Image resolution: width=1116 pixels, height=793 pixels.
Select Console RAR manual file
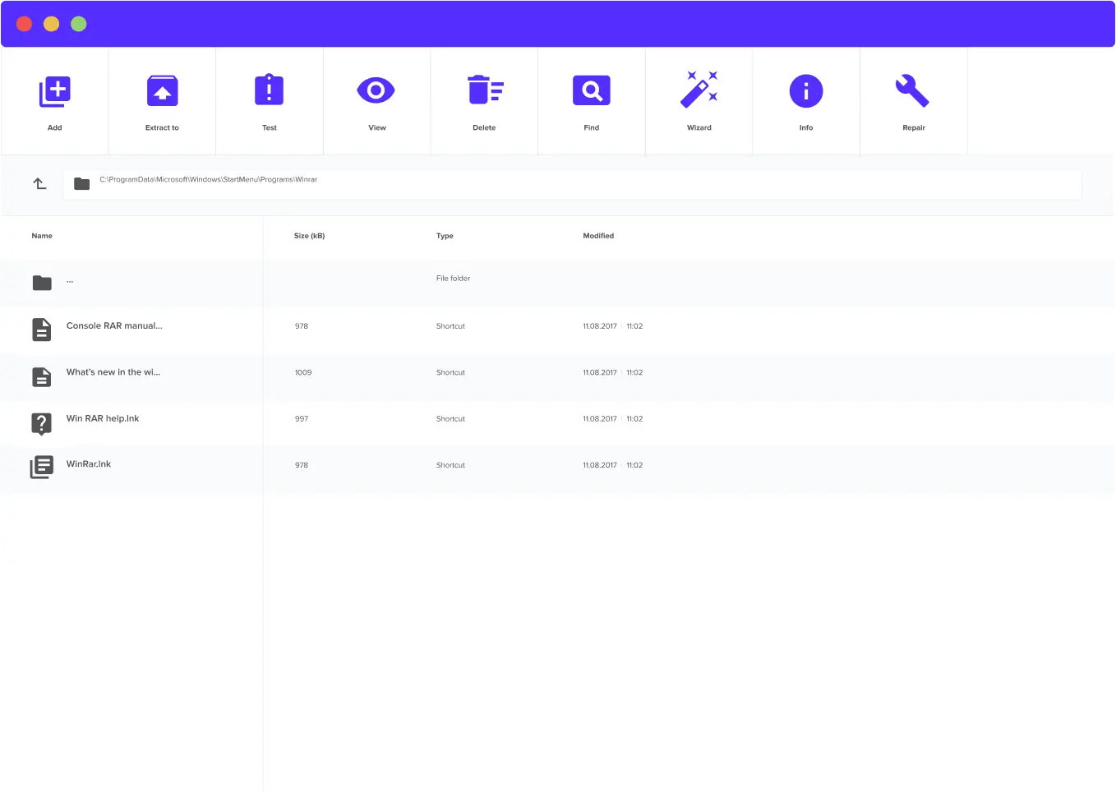pos(114,326)
